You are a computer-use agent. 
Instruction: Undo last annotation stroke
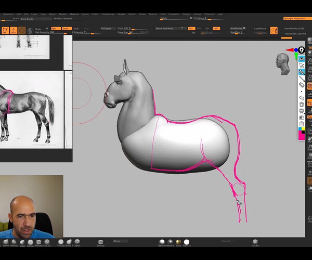click(x=302, y=98)
